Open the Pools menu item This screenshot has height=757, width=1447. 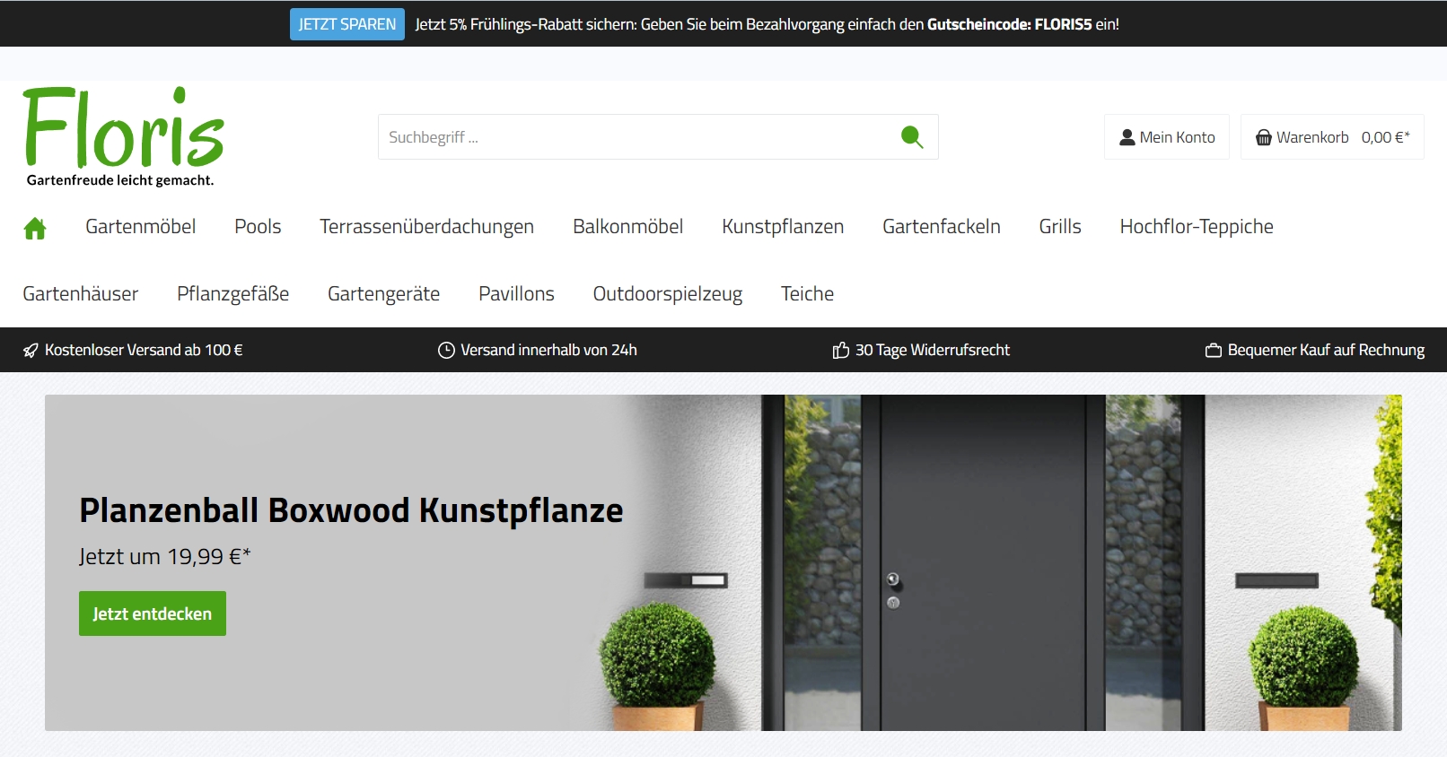click(x=258, y=227)
